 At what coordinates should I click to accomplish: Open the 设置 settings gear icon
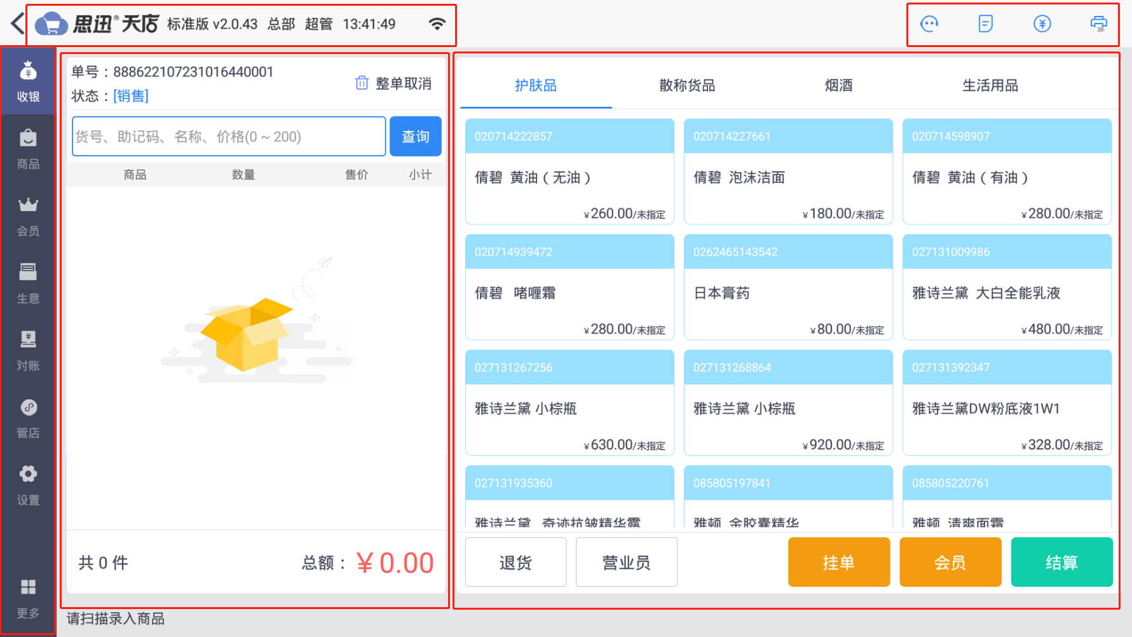tap(28, 486)
